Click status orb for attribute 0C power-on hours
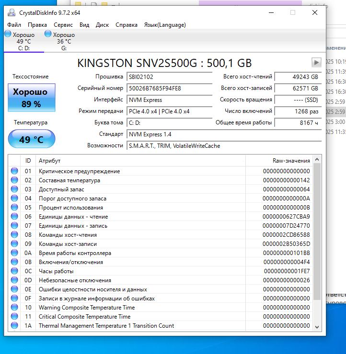Viewport: 346px width, 354px height. (14, 271)
